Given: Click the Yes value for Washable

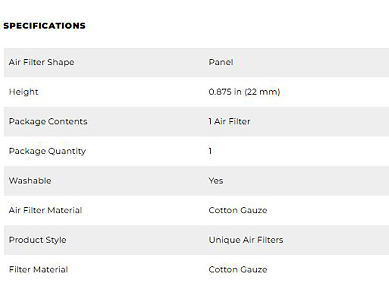Looking at the screenshot, I should pos(216,181).
